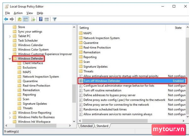The image size is (189, 139).
Task: Open Real-time Protection folder in Setting list
Action: pos(97,47)
